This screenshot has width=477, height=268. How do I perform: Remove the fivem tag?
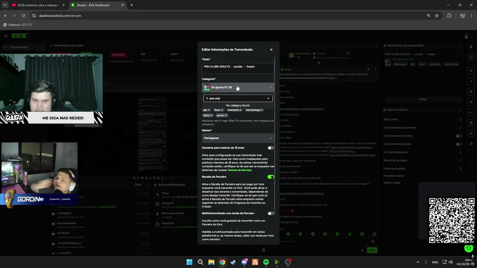point(222,110)
